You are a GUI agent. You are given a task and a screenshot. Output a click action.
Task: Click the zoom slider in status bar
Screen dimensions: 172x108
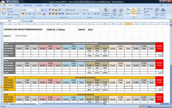pos(161,106)
